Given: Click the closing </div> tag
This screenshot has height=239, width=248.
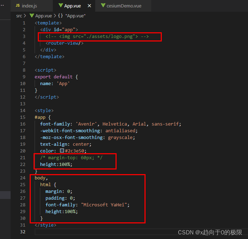Looking at the screenshot, I should click(48, 50).
